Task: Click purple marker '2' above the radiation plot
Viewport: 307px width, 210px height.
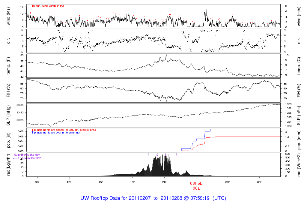Action: pos(157,155)
